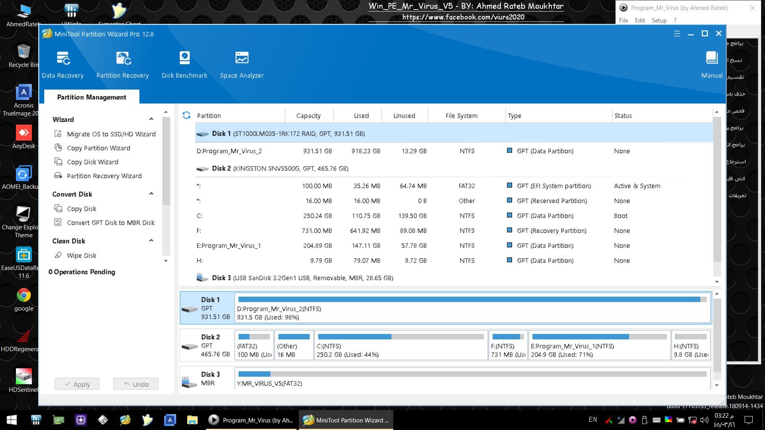The image size is (765, 430).
Task: Select the C: boot partition row
Action: 454,216
